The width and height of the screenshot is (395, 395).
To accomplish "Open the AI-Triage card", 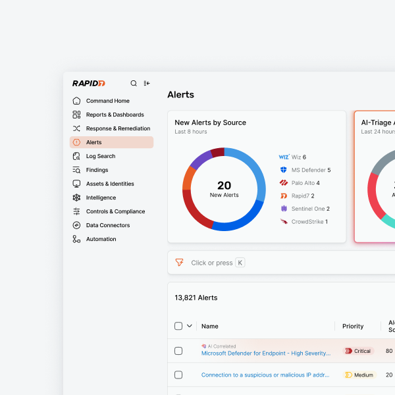I will [x=375, y=176].
